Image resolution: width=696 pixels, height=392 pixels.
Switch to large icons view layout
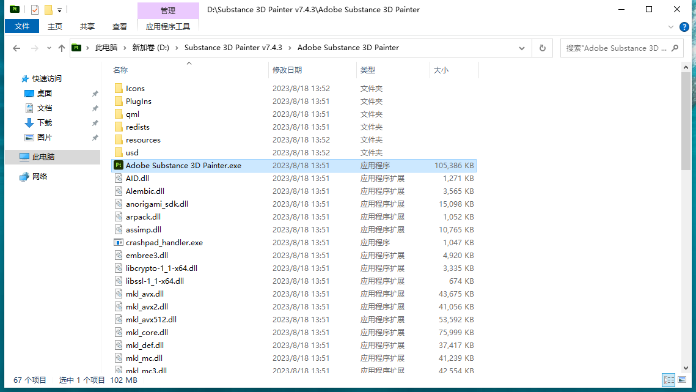682,380
